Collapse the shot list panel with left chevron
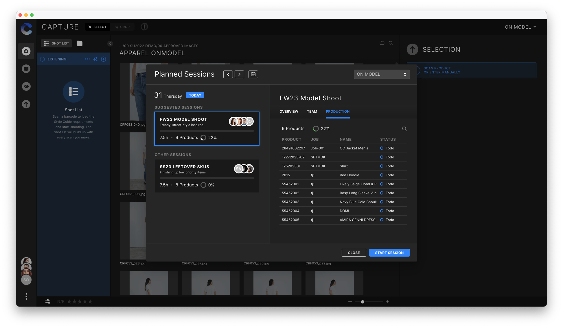Screen dimensions: 563x328 110,43
